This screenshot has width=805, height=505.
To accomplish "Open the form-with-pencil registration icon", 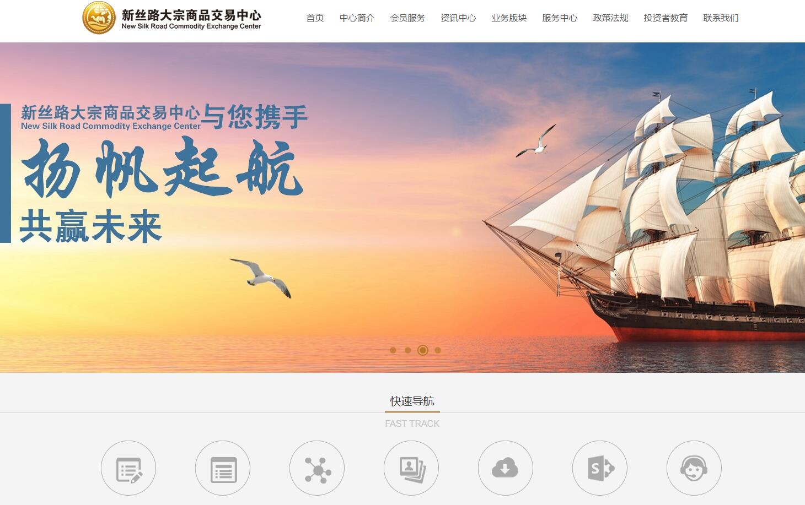I will point(128,468).
